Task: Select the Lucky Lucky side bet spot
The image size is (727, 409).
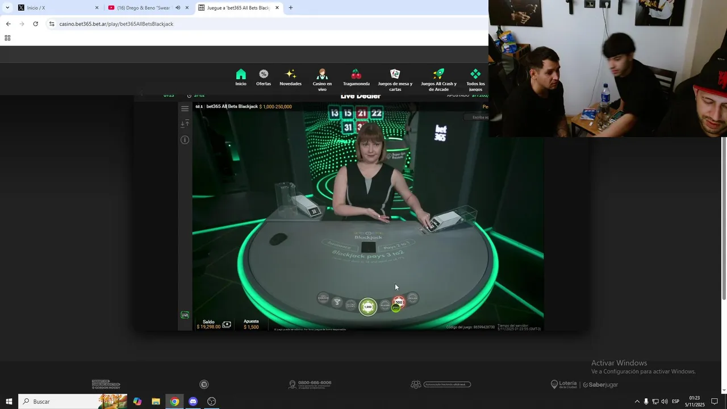Action: pyautogui.click(x=351, y=305)
